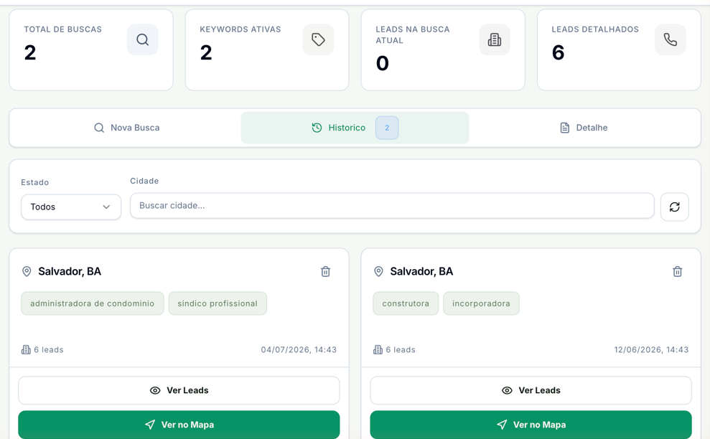Click Ver Leads on the administradora de condominio card
710x439 pixels.
pyautogui.click(x=179, y=390)
